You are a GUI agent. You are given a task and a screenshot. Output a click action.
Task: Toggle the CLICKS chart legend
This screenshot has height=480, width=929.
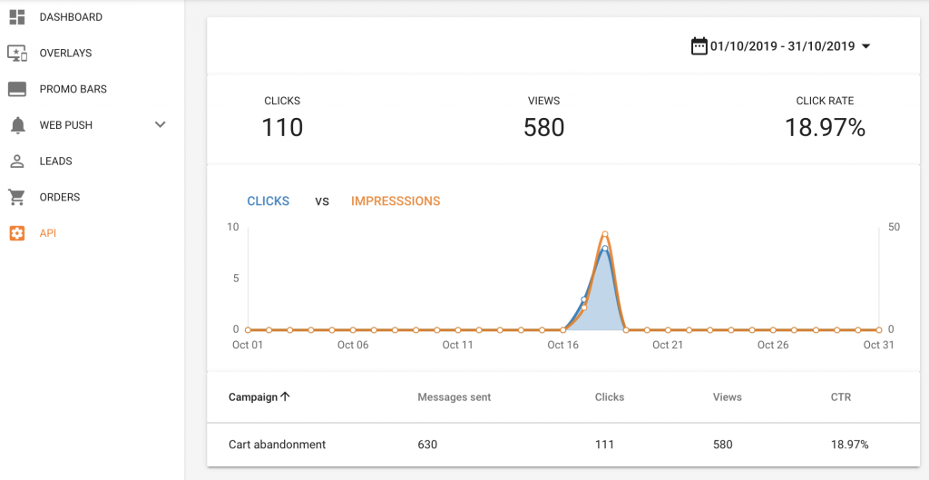[268, 201]
